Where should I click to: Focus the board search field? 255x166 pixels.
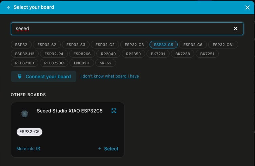click(x=127, y=29)
